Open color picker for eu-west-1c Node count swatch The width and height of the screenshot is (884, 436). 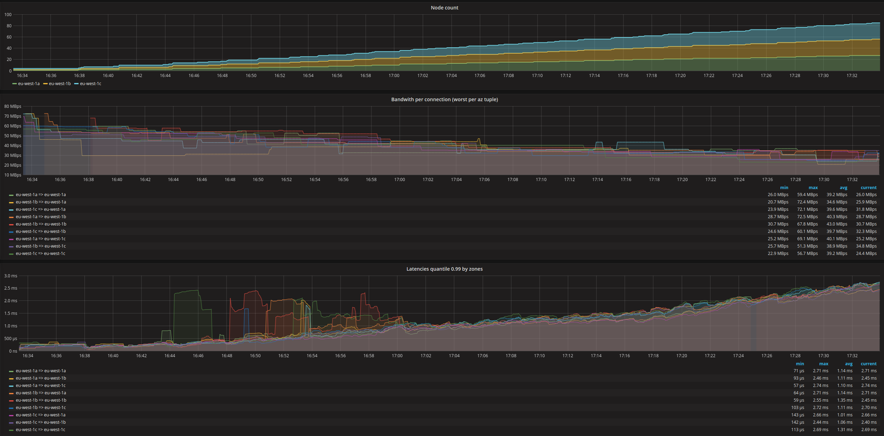click(76, 84)
